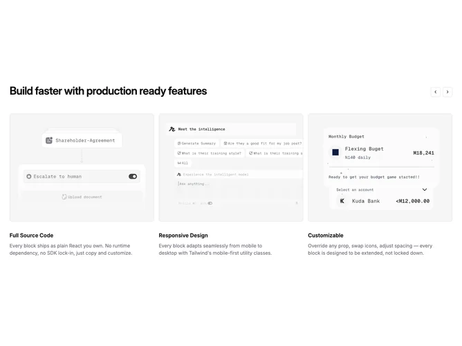Click the Upload document icon
Image resolution: width=462 pixels, height=346 pixels.
pyautogui.click(x=64, y=197)
